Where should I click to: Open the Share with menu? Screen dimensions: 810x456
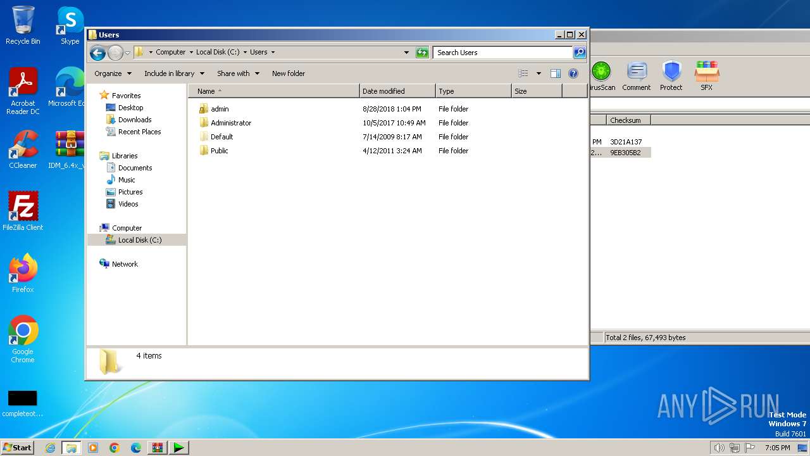point(238,73)
